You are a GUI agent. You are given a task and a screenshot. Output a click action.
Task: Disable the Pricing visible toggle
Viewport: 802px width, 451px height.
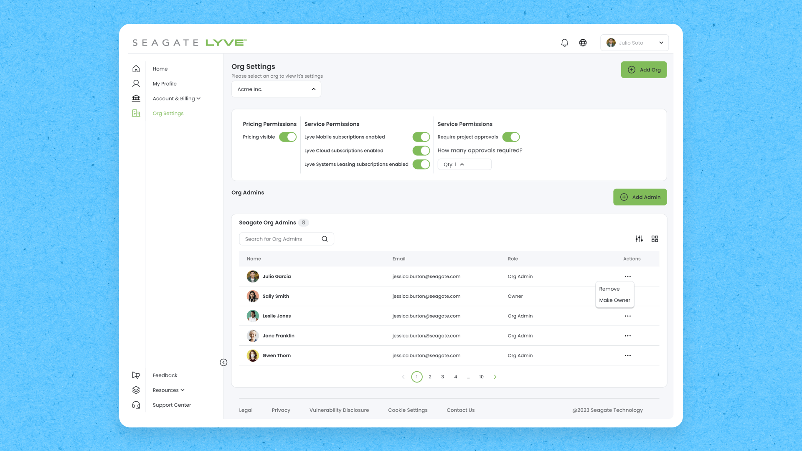(x=288, y=137)
